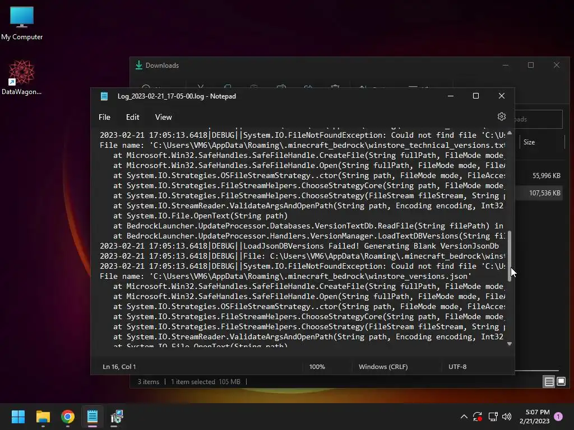
Task: Maximize the Notepad window
Action: (x=476, y=96)
